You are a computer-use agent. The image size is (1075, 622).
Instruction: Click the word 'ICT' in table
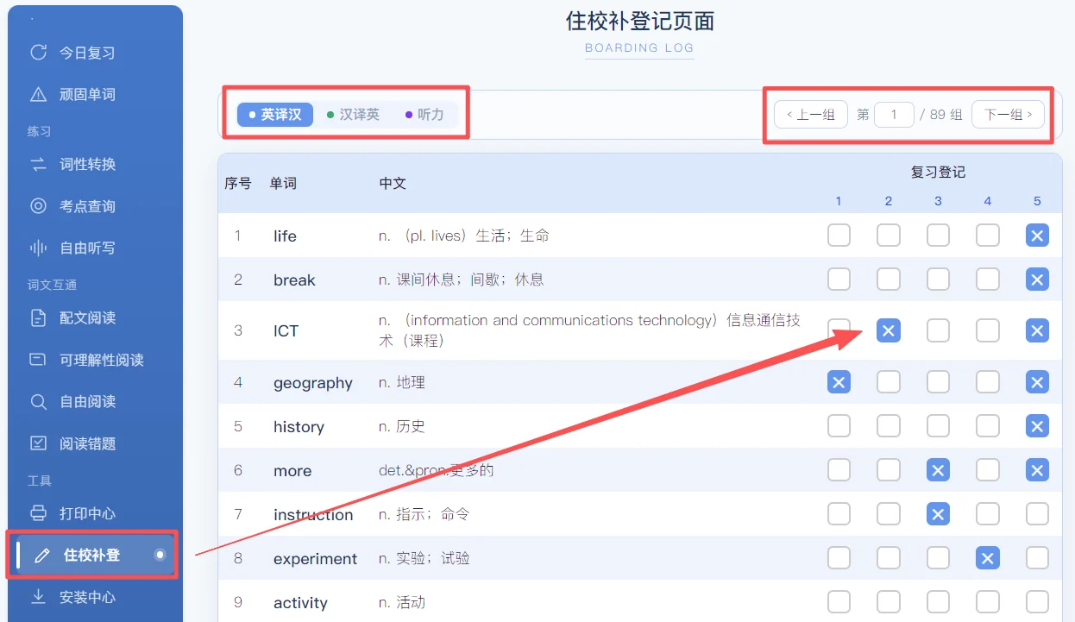(286, 330)
